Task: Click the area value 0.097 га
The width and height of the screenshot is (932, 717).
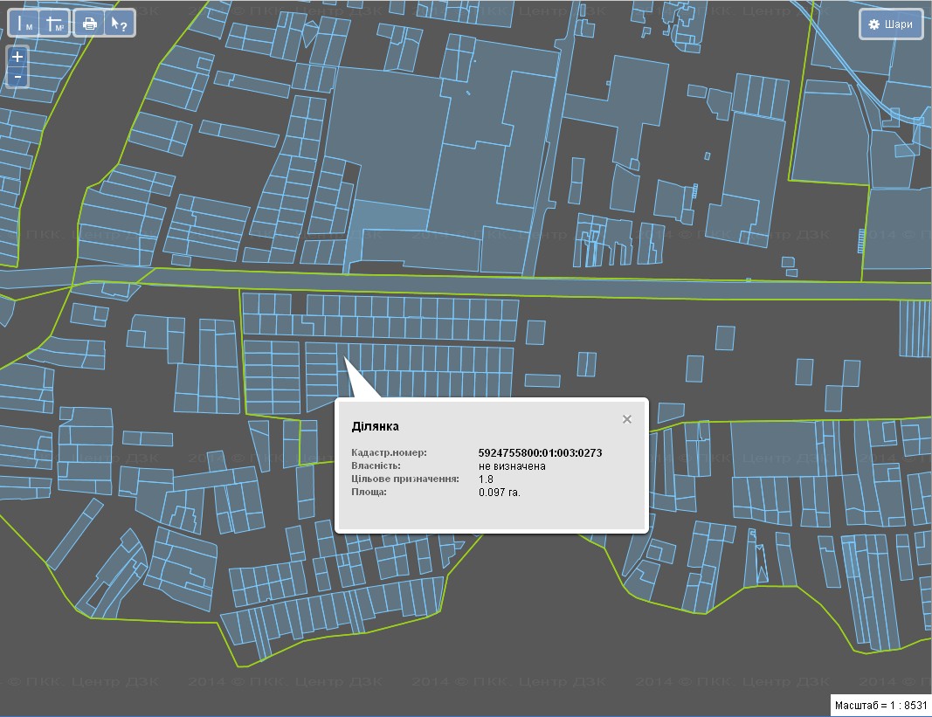Action: 499,492
